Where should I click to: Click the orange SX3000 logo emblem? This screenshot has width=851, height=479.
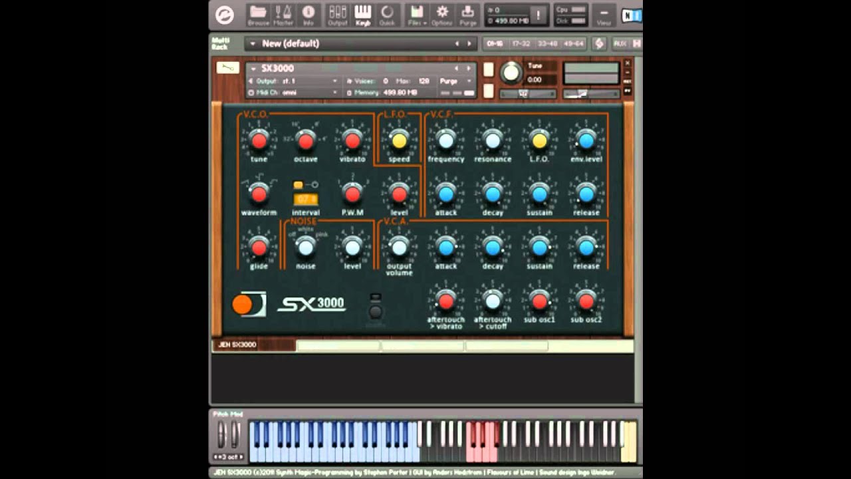248,304
